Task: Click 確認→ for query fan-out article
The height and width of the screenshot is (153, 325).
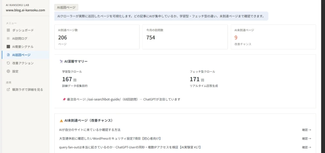Action: point(307,147)
